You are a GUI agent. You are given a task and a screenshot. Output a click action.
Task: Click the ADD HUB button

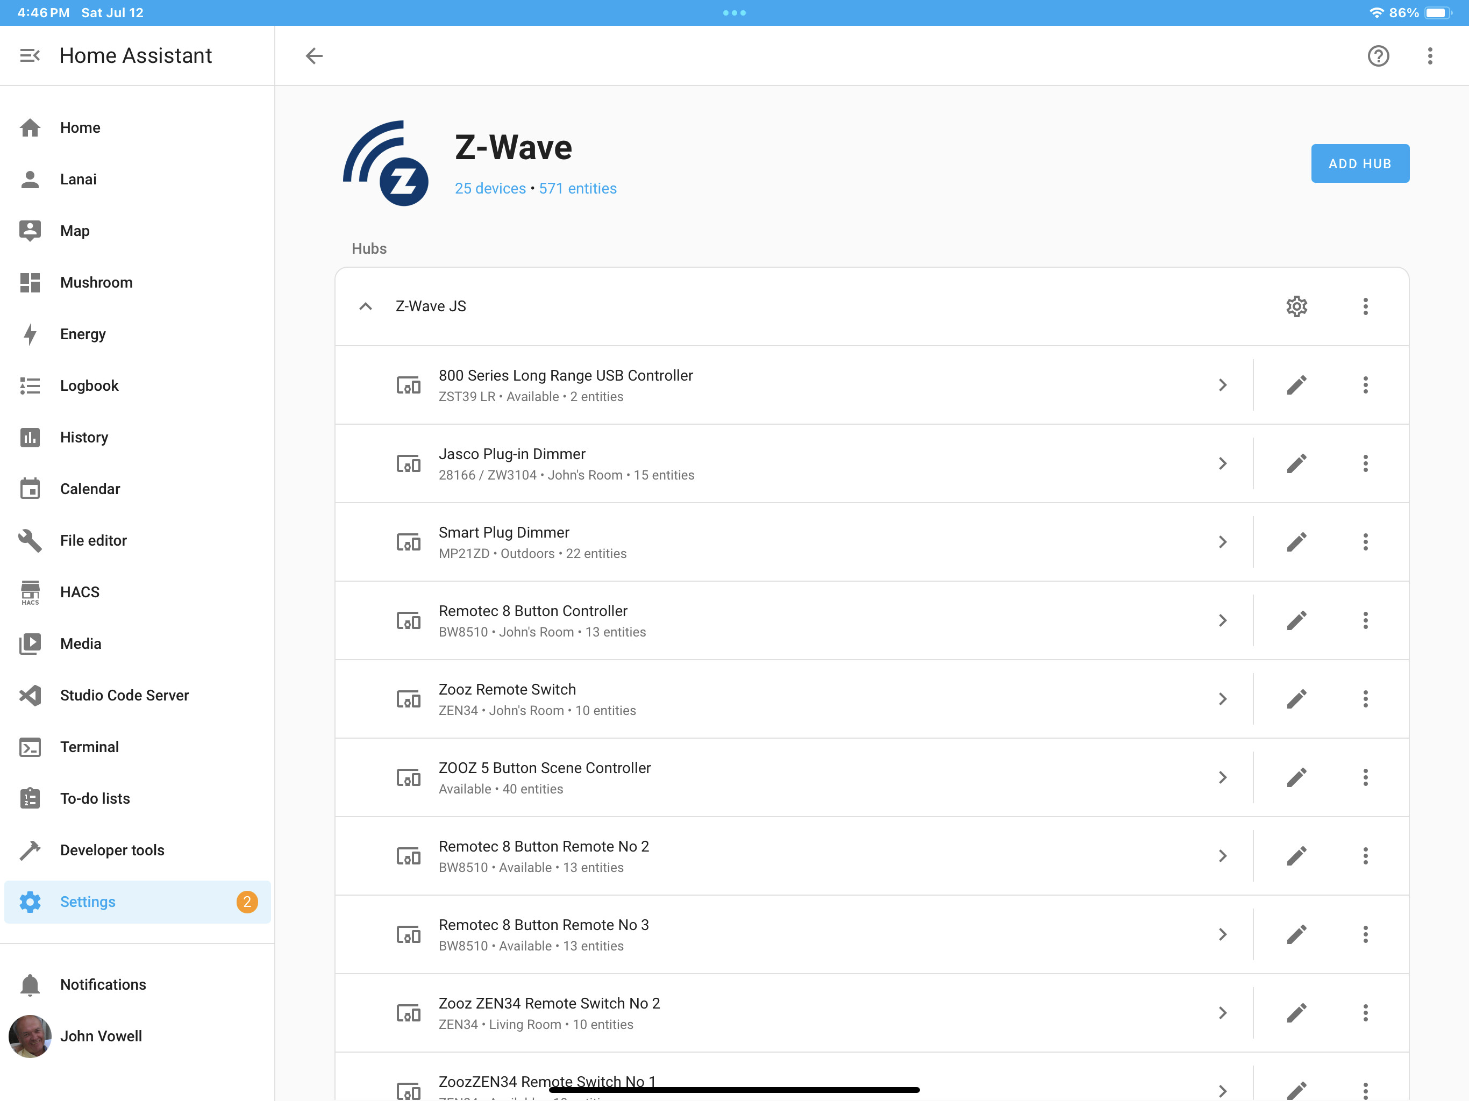(1360, 163)
